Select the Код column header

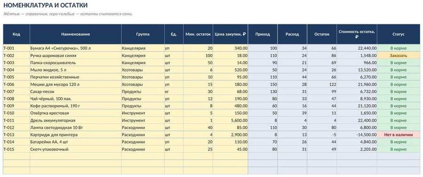pos(16,34)
